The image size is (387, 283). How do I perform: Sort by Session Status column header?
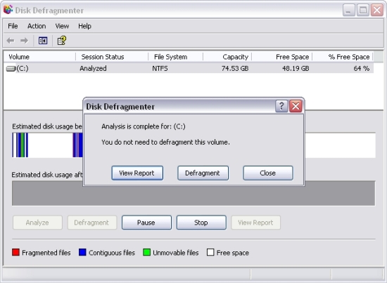(112, 57)
